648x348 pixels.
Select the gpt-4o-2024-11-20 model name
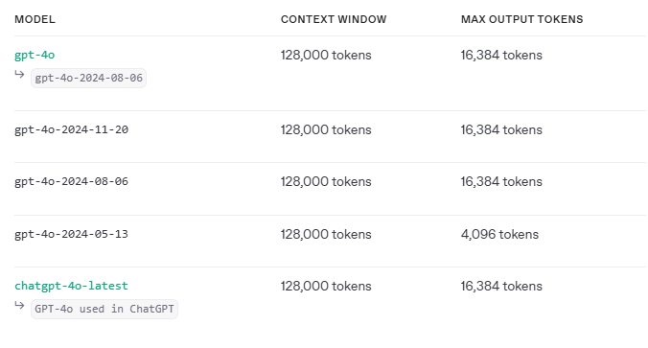click(x=72, y=129)
